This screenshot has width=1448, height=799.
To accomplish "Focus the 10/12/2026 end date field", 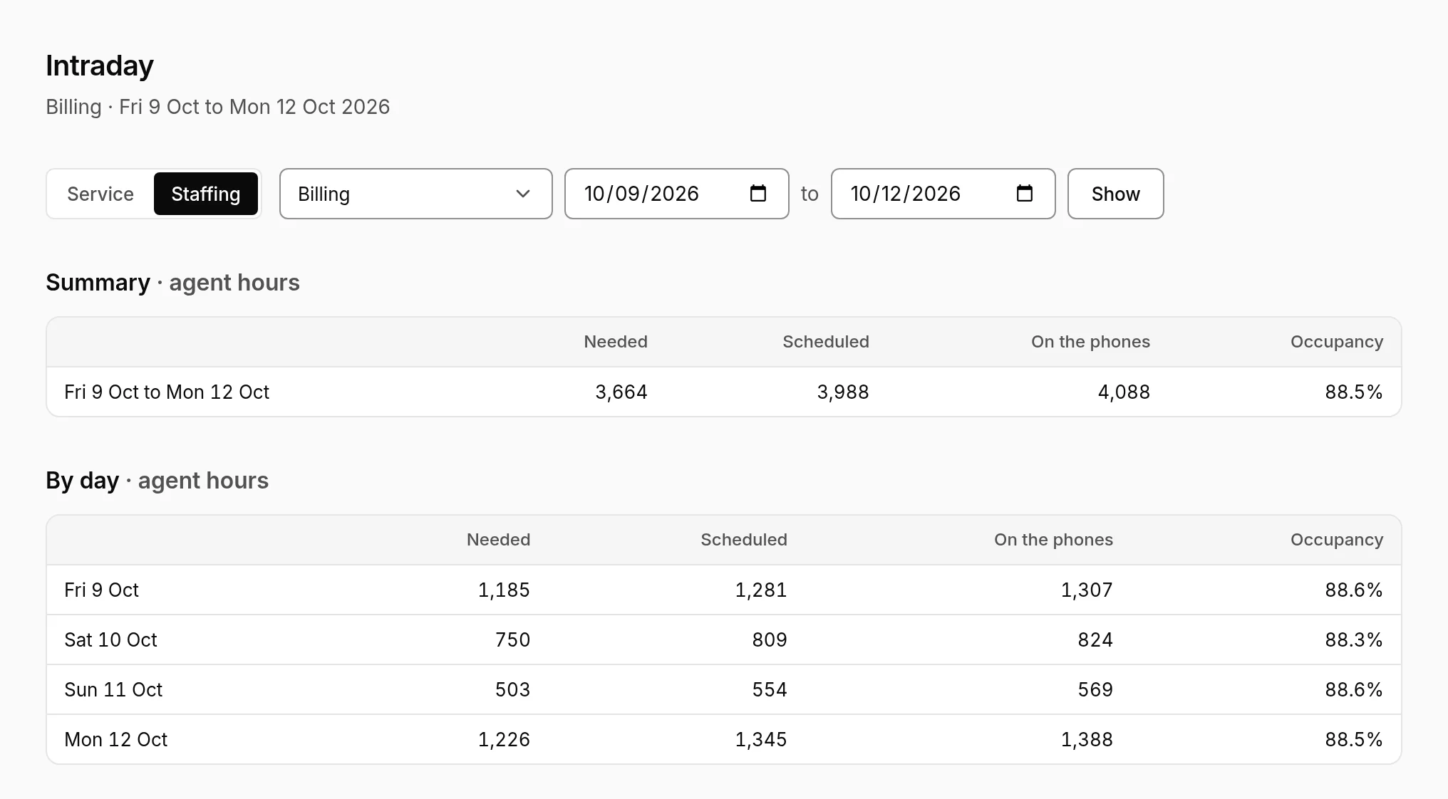I will pyautogui.click(x=943, y=194).
